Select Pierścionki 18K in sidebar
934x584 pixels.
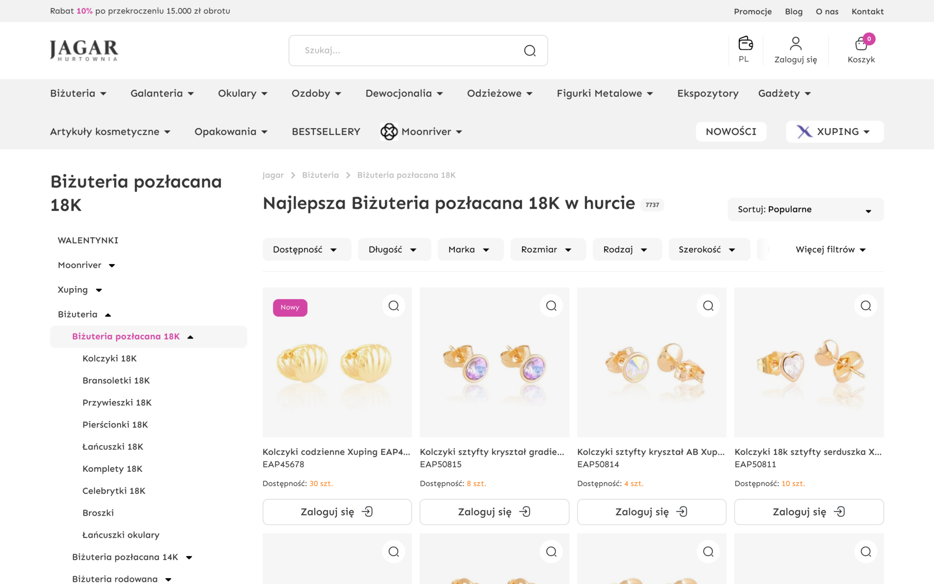coord(115,425)
